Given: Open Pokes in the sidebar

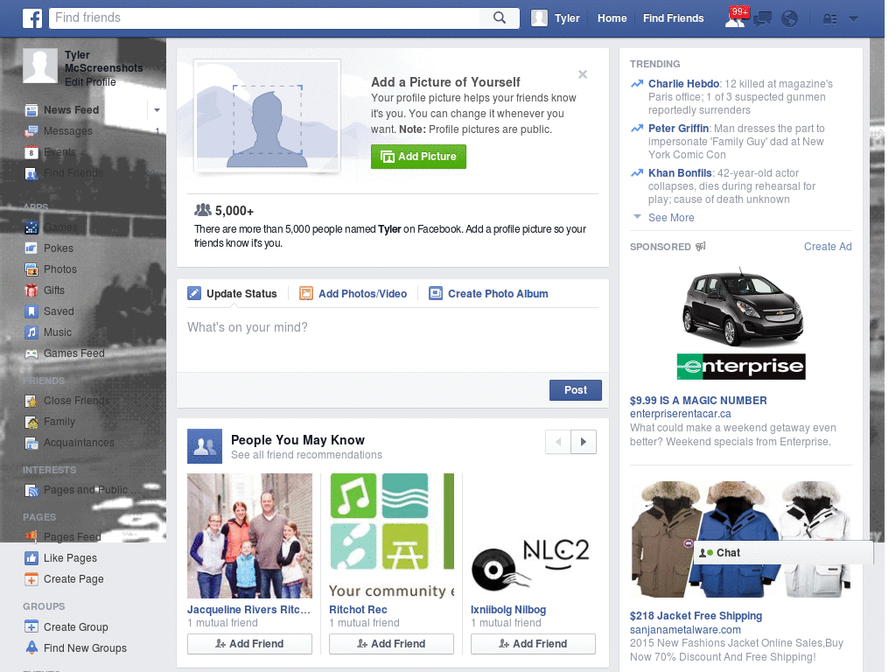Looking at the screenshot, I should 59,248.
